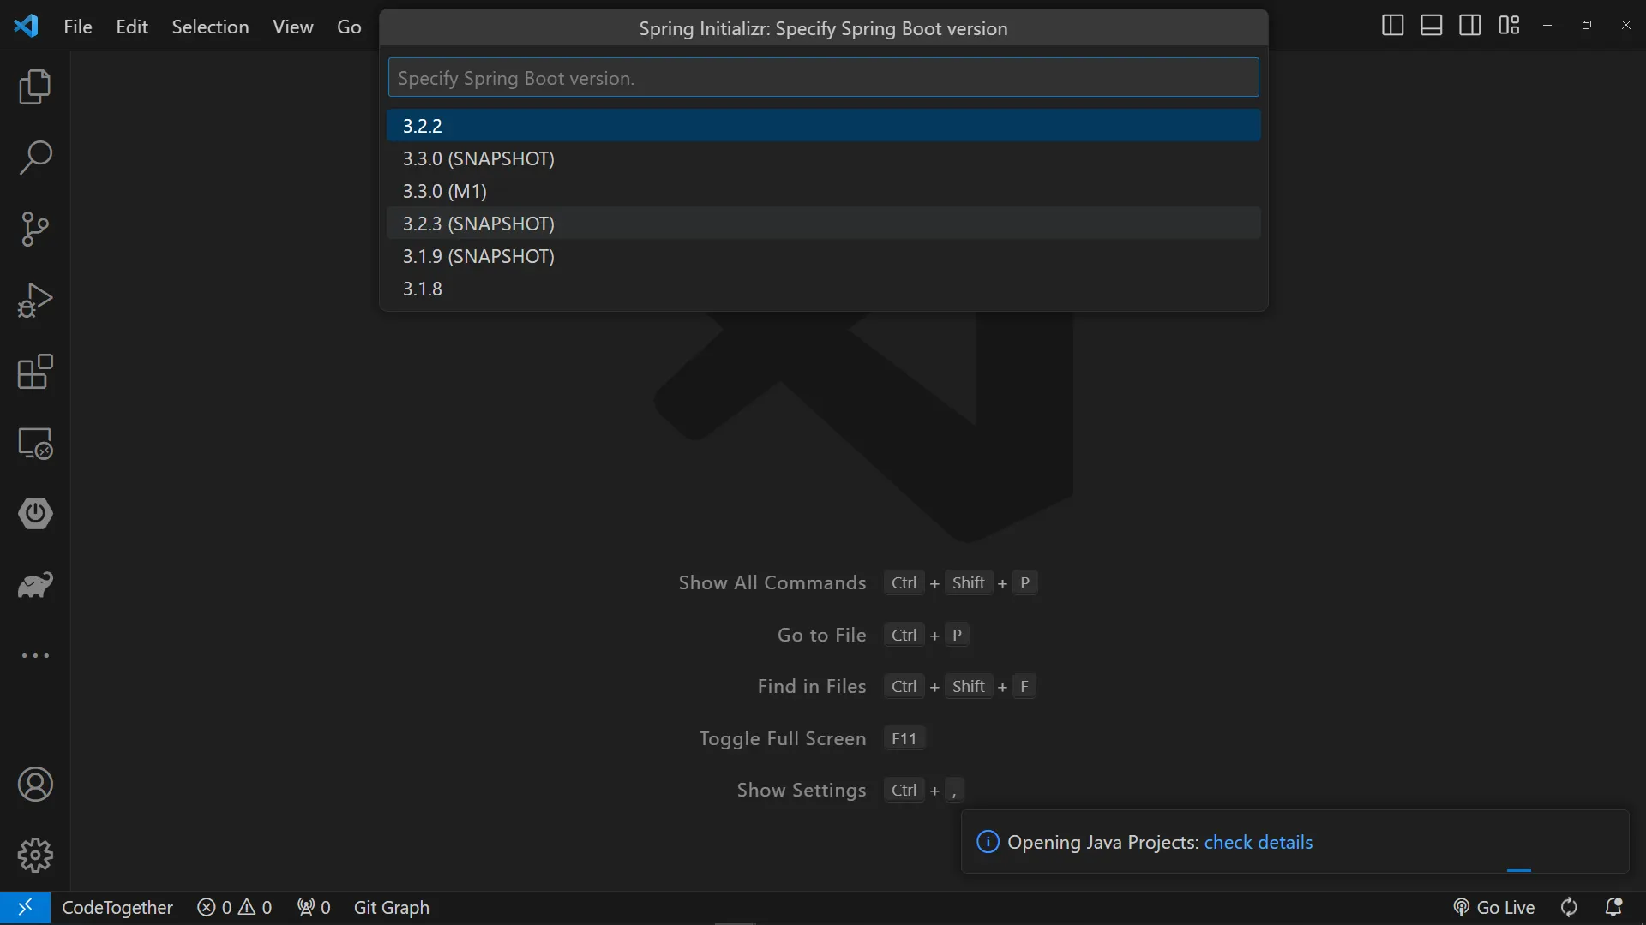The width and height of the screenshot is (1646, 925).
Task: Open the Run and Debug view
Action: 35,301
